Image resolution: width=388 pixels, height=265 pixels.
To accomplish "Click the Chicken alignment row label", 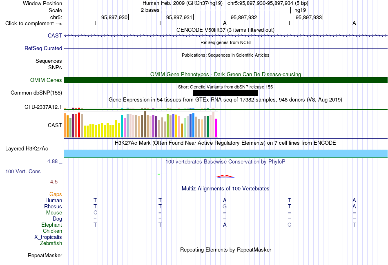I will coord(52,231).
